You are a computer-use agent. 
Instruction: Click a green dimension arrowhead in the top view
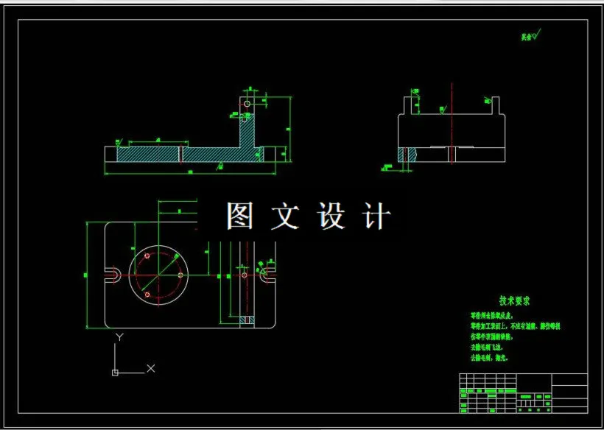(131, 141)
